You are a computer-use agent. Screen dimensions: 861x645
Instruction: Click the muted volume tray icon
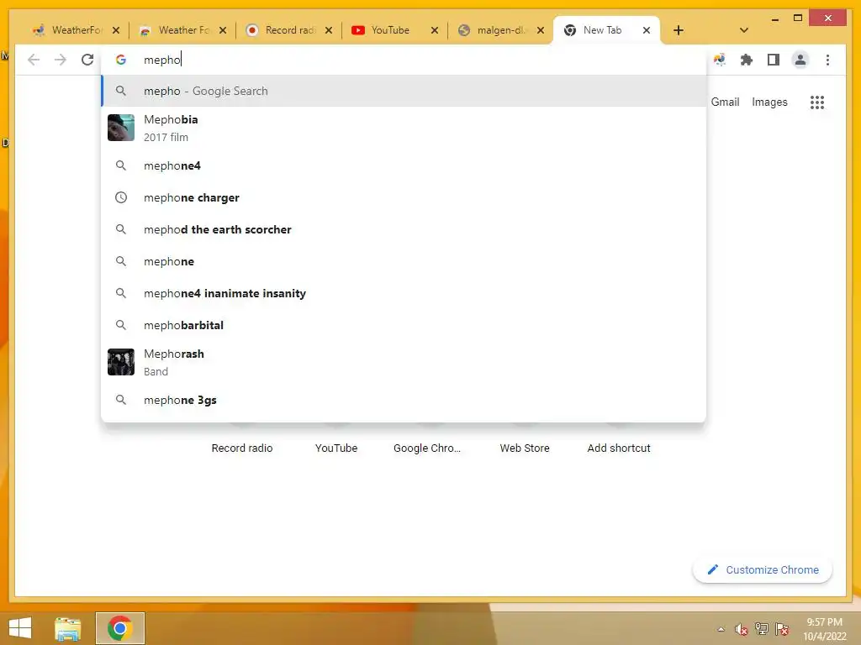(x=742, y=629)
